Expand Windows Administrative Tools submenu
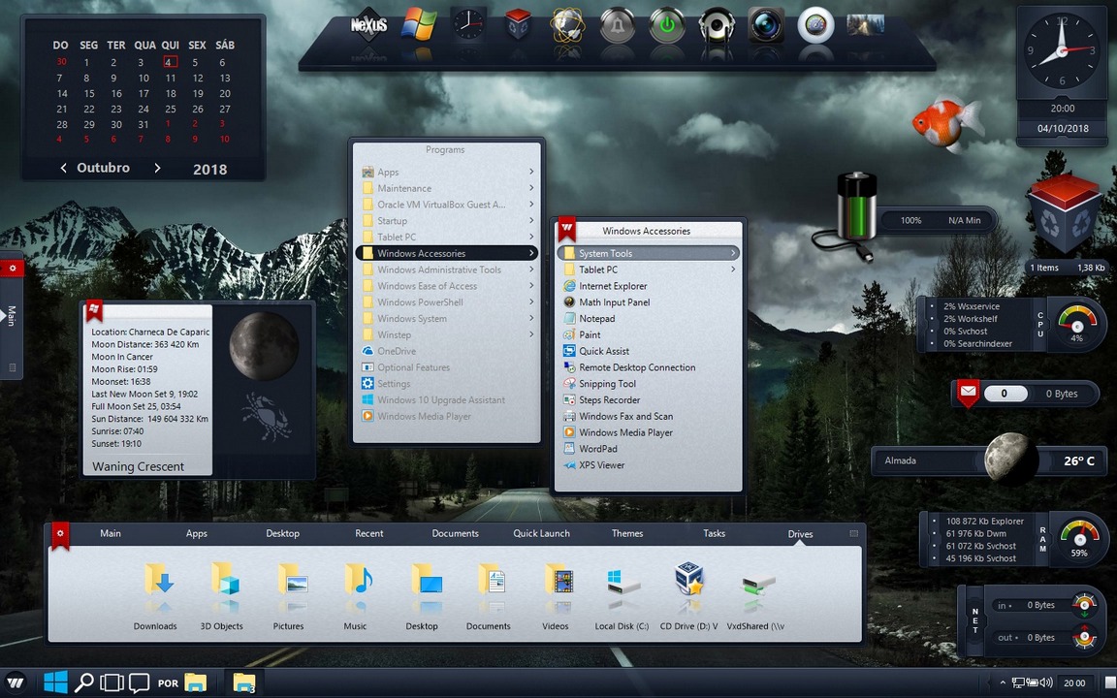 (x=447, y=270)
